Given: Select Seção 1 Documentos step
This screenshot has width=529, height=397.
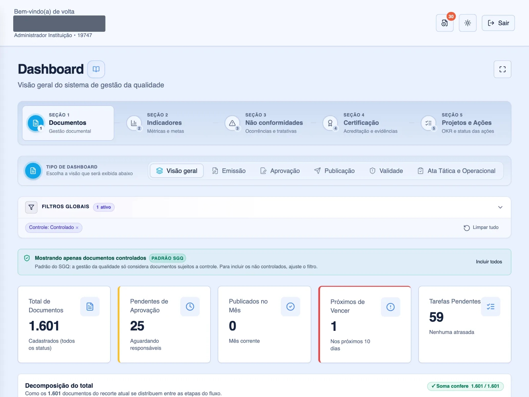Looking at the screenshot, I should pos(68,123).
